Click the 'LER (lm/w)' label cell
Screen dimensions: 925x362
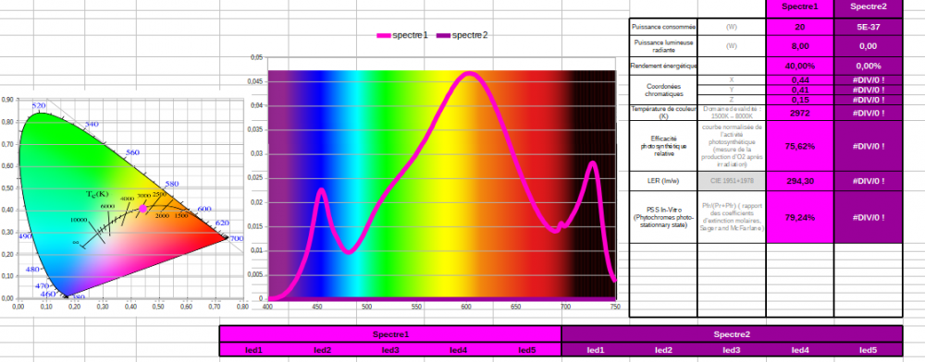(x=663, y=181)
